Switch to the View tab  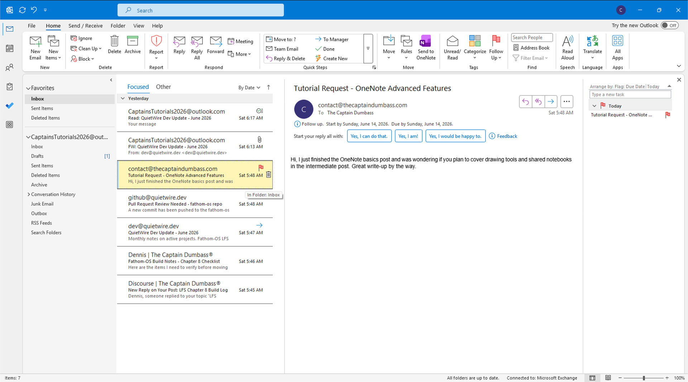coord(139,26)
